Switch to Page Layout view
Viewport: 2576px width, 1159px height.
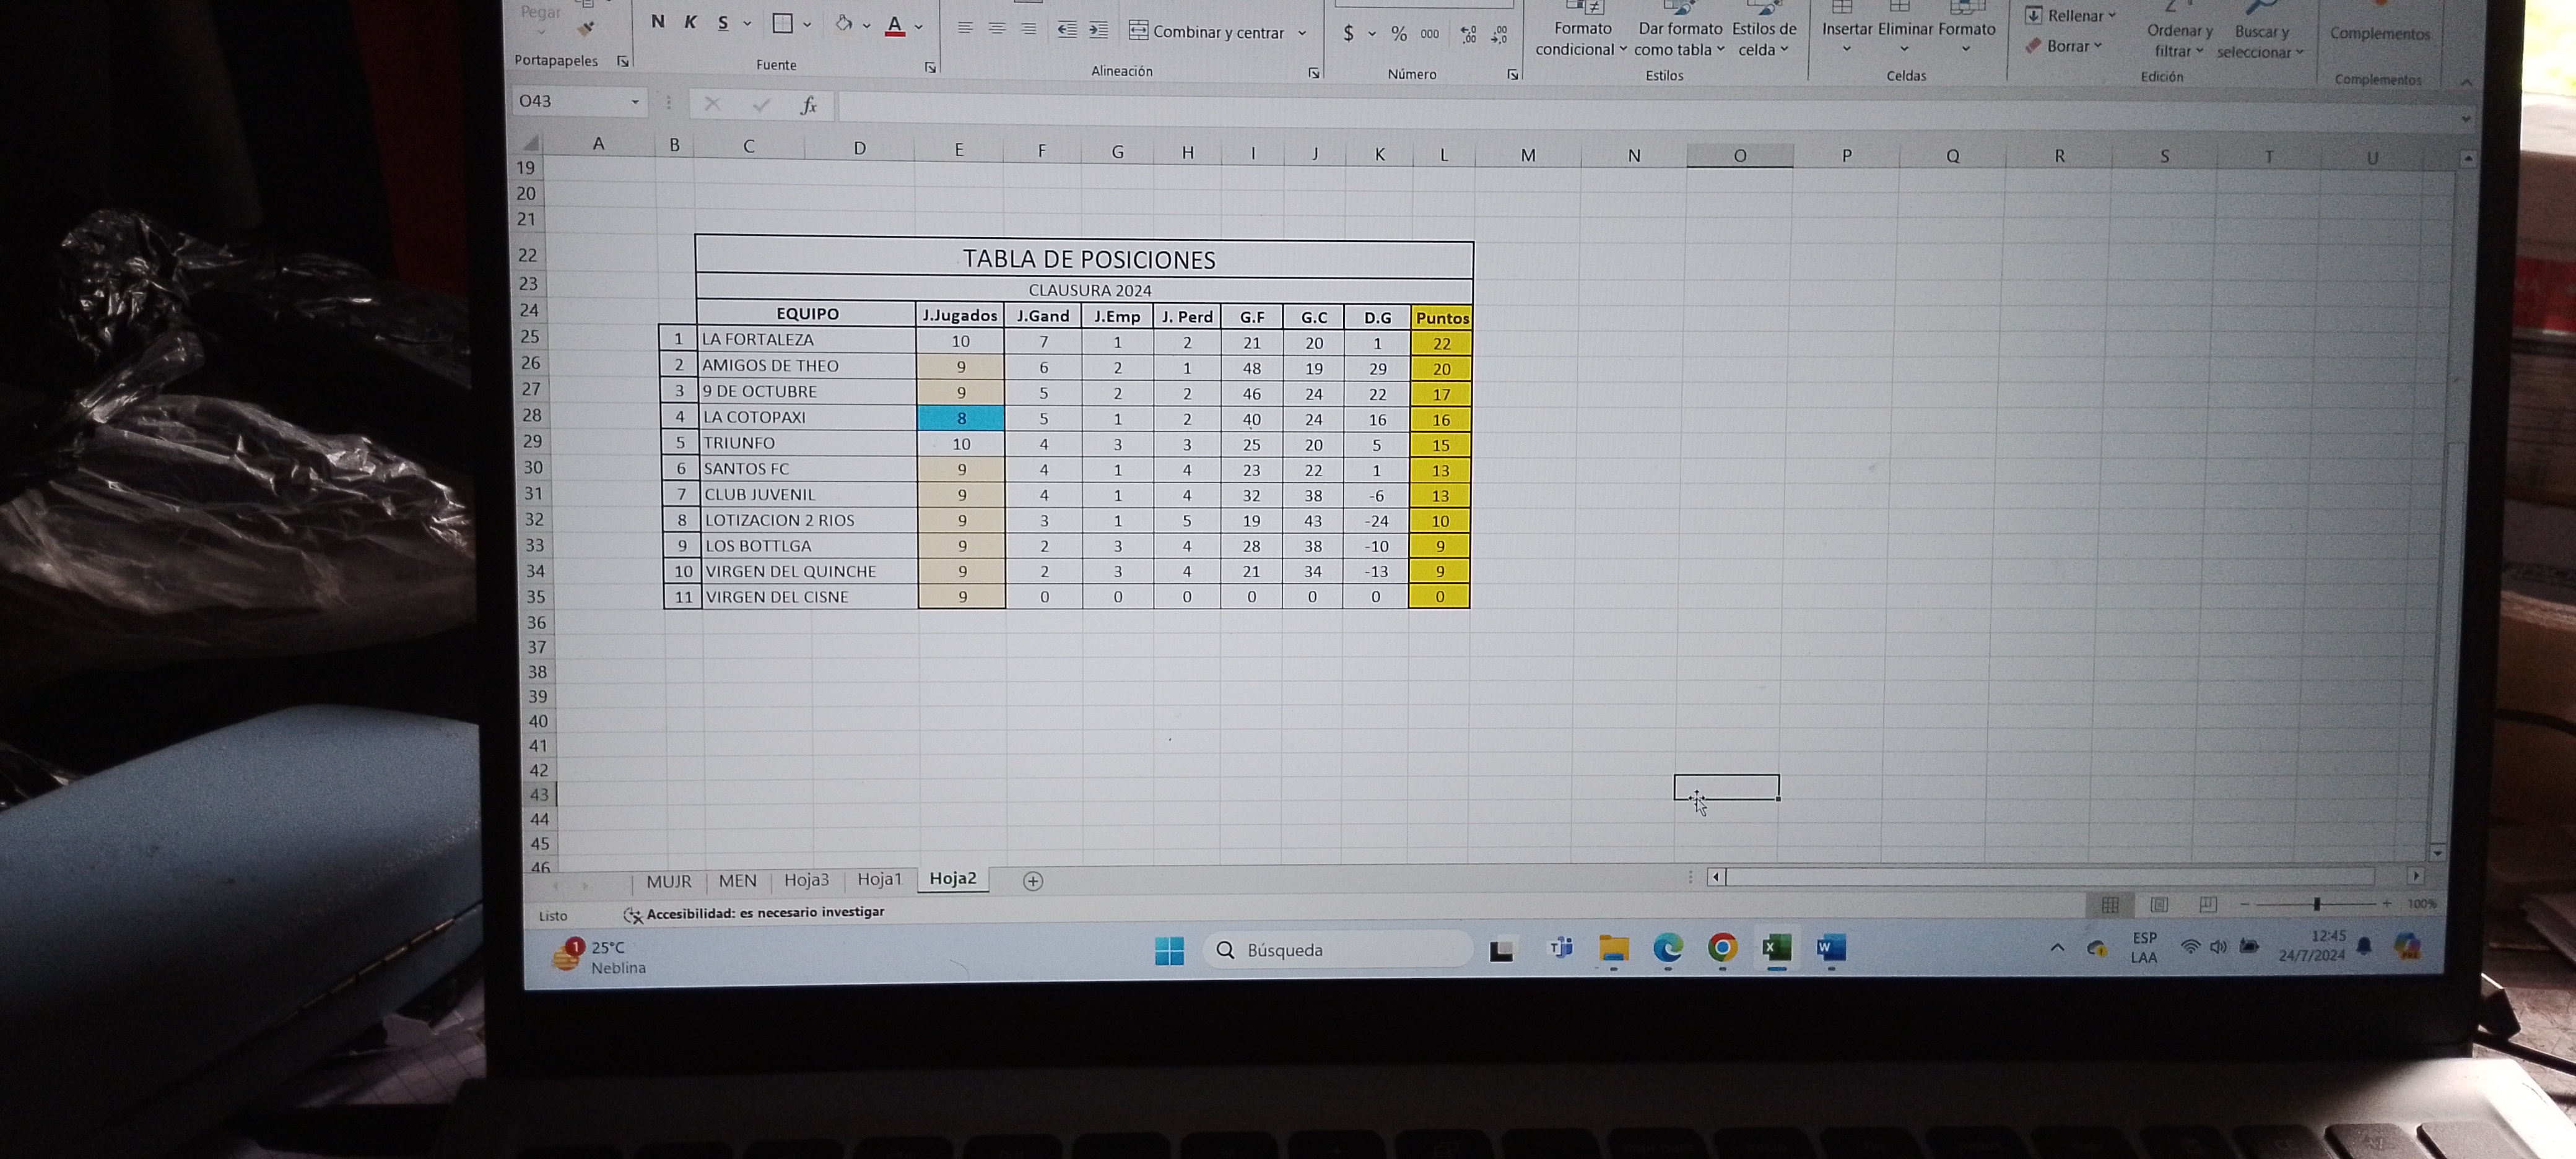2160,905
